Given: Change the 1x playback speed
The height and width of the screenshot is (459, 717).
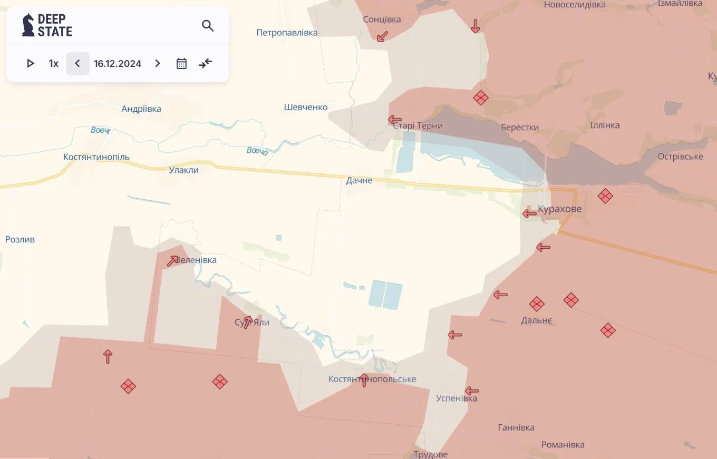Looking at the screenshot, I should (x=53, y=64).
